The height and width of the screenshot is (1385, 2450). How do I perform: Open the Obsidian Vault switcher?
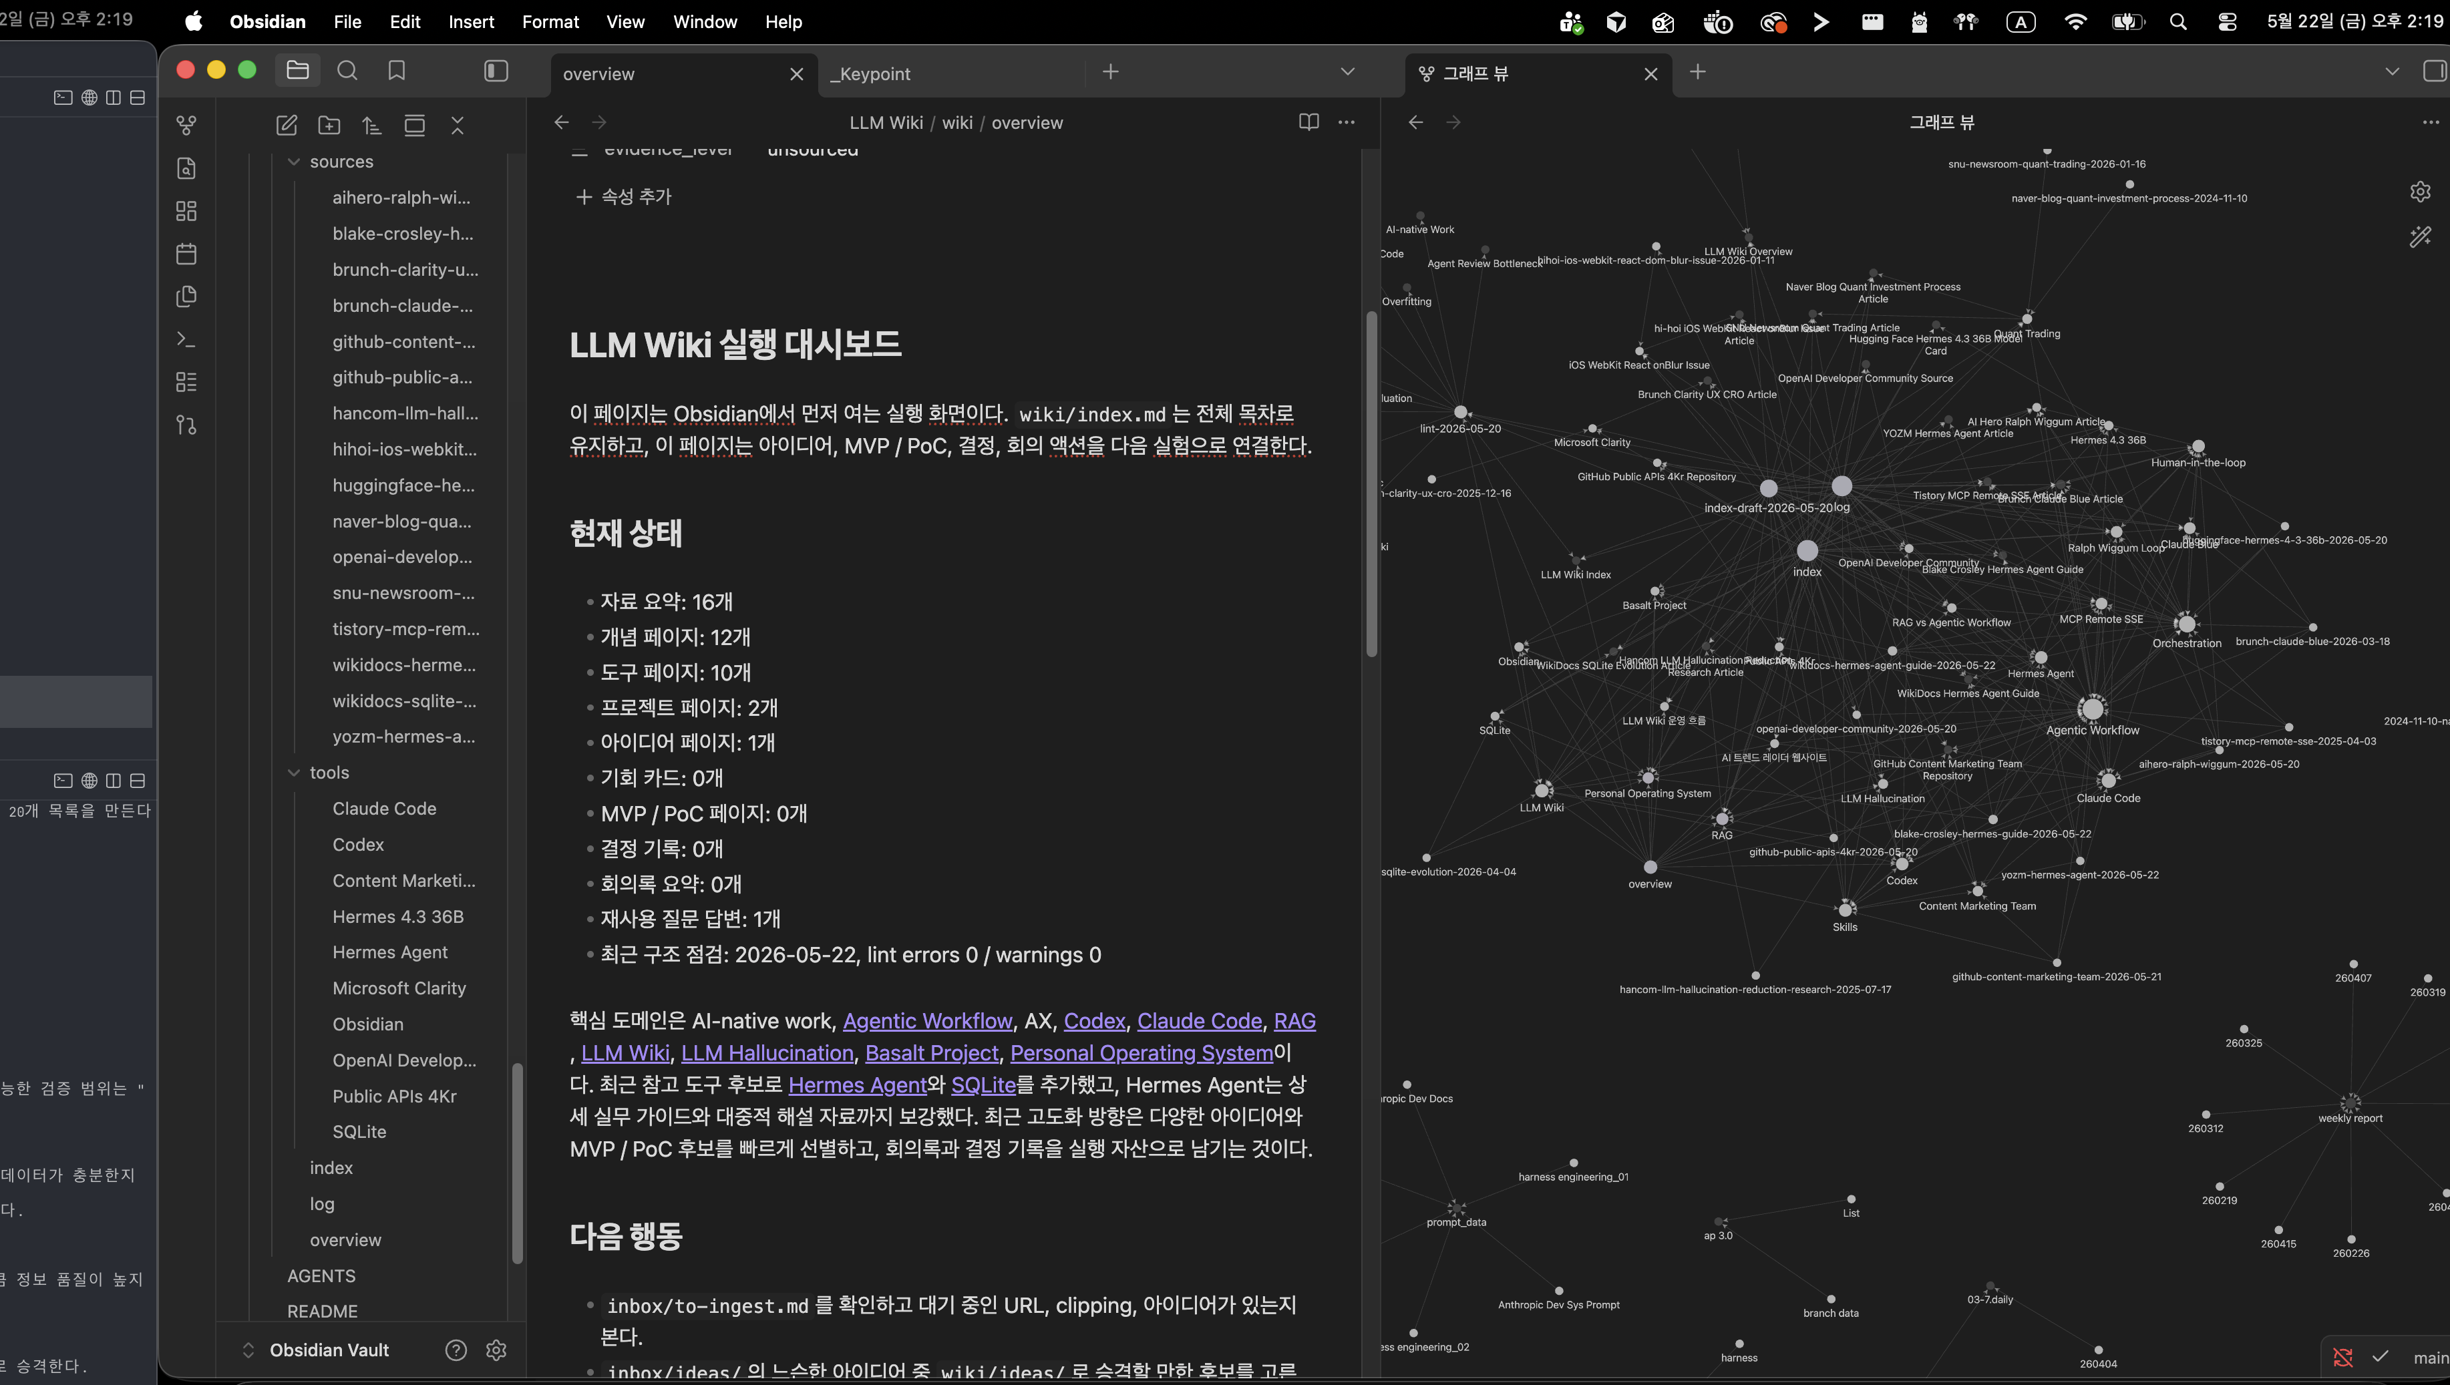(x=329, y=1350)
